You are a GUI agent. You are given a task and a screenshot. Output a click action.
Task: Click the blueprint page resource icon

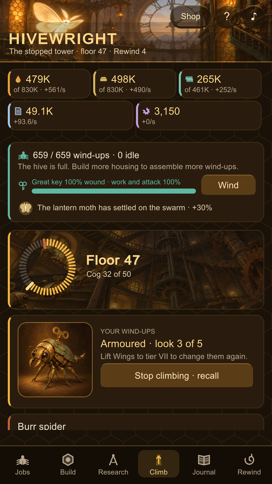point(18,111)
